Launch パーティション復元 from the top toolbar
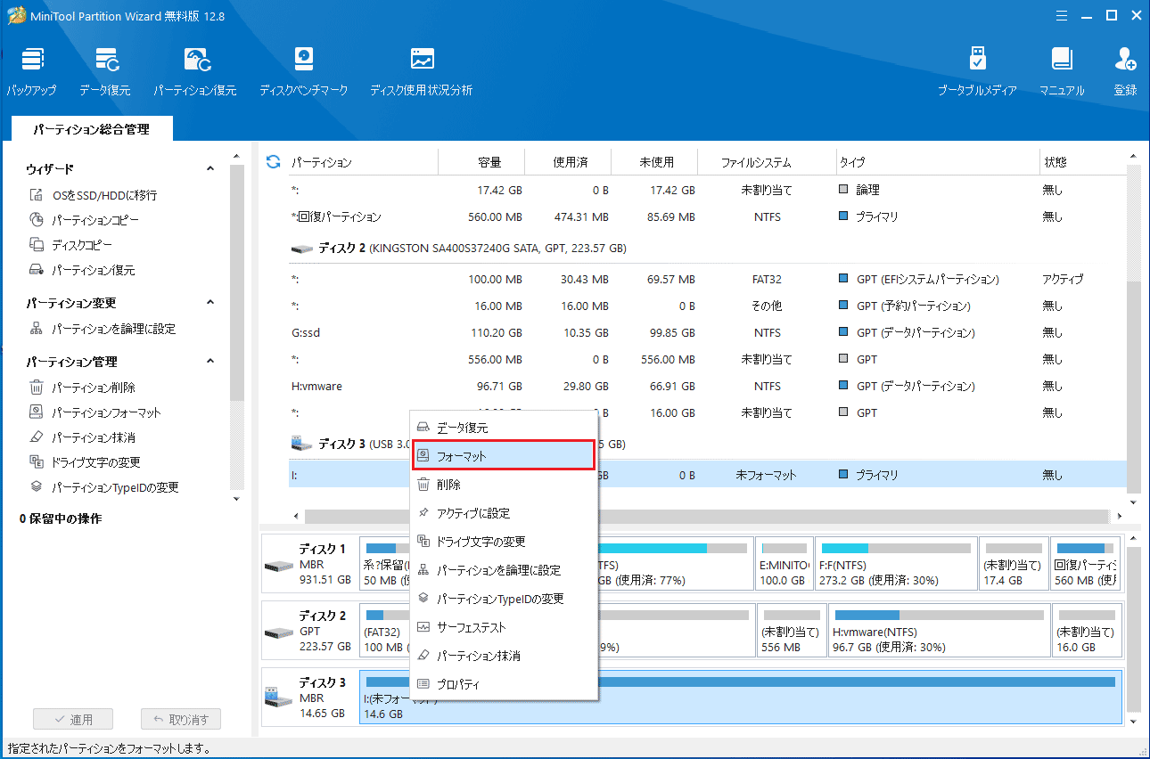 tap(194, 71)
